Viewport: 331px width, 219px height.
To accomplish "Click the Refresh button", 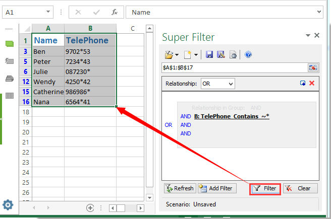I will 180,188.
